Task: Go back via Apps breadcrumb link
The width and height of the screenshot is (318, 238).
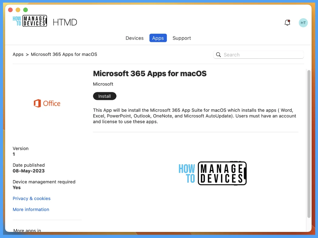Action: coord(18,54)
